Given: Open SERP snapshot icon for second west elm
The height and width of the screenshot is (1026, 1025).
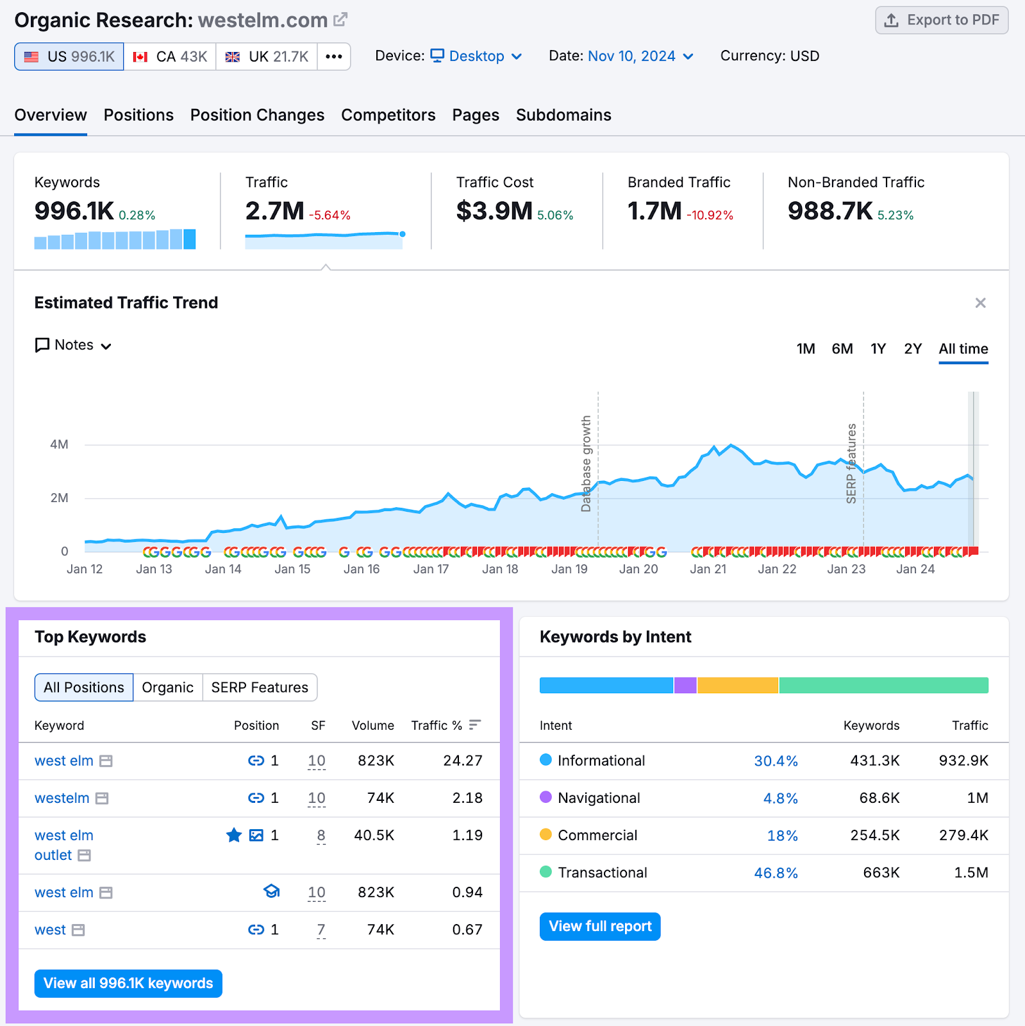Looking at the screenshot, I should [x=106, y=893].
